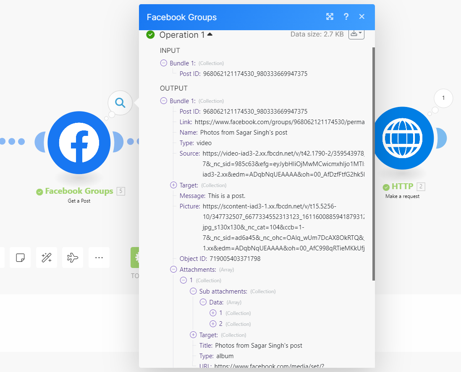Select the INPUT Post ID value
The image size is (461, 372).
point(255,74)
